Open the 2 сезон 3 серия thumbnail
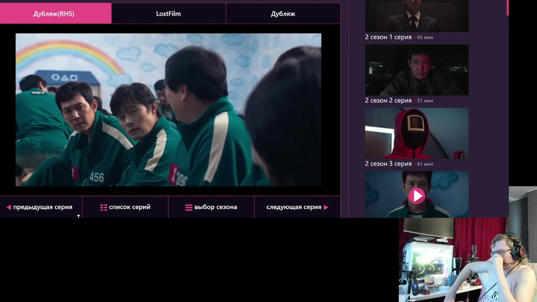Image resolution: width=537 pixels, height=302 pixels. tap(417, 133)
